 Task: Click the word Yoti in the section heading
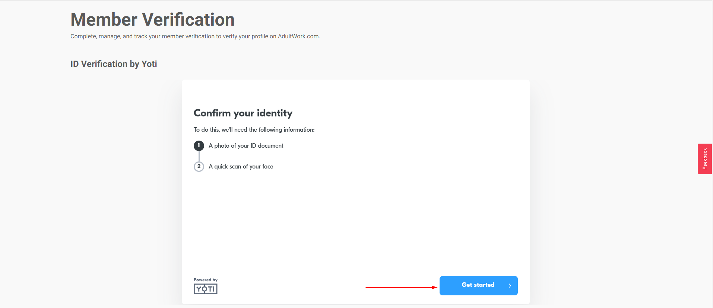[x=149, y=64]
